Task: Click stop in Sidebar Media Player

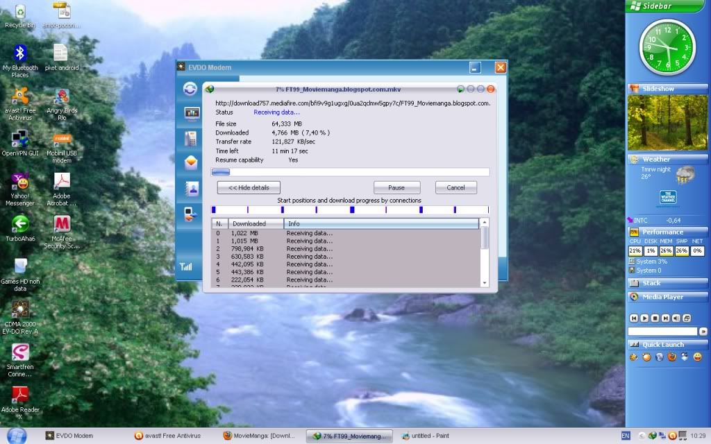Action: coord(655,318)
